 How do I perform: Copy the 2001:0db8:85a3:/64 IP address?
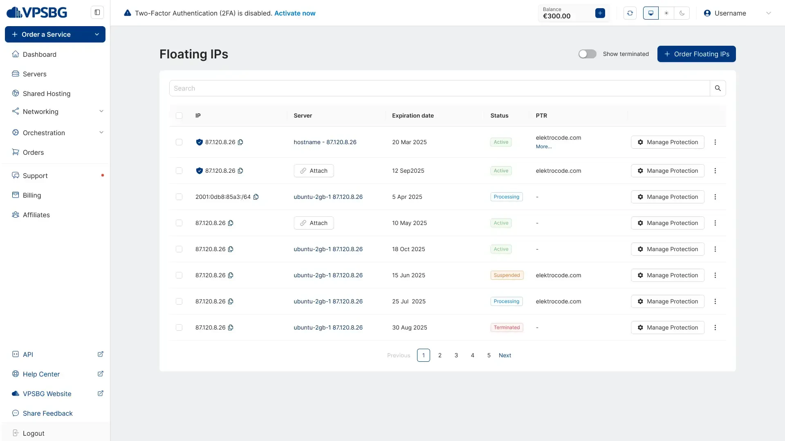click(256, 197)
